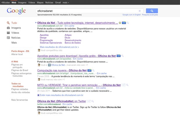Screen dimensions: 180x116
Task: Click the Oficina da Net page icon
Action: [49, 65]
